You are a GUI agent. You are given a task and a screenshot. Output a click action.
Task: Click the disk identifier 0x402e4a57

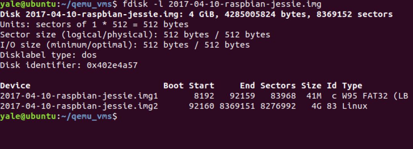pos(112,65)
